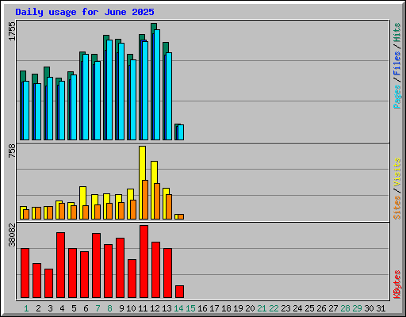Screen dimensions: 406x317
Task: Click the 'KBytes' legend label
Action: pyautogui.click(x=397, y=285)
